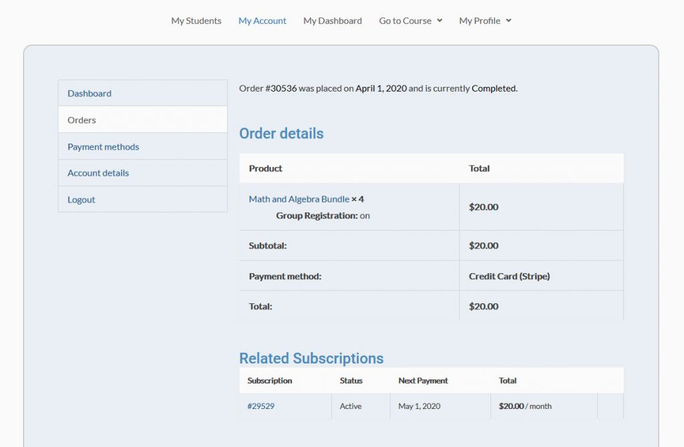Open the Math and Algebra Bundle link
684x447 pixels.
299,199
